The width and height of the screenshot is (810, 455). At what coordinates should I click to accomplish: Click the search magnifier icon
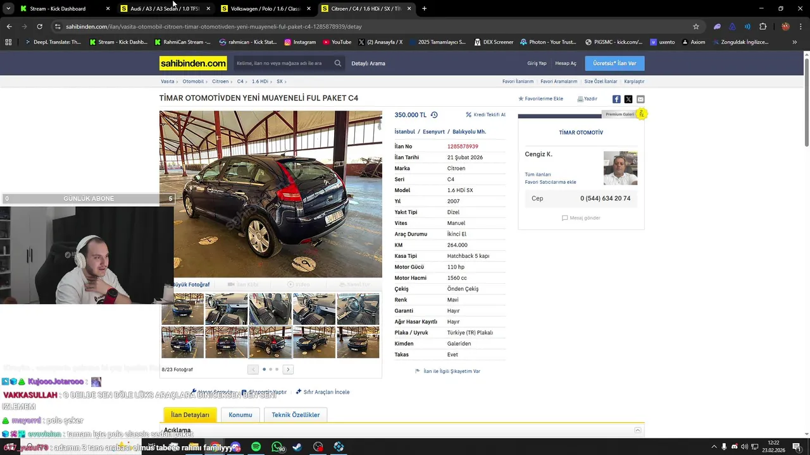pyautogui.click(x=338, y=63)
